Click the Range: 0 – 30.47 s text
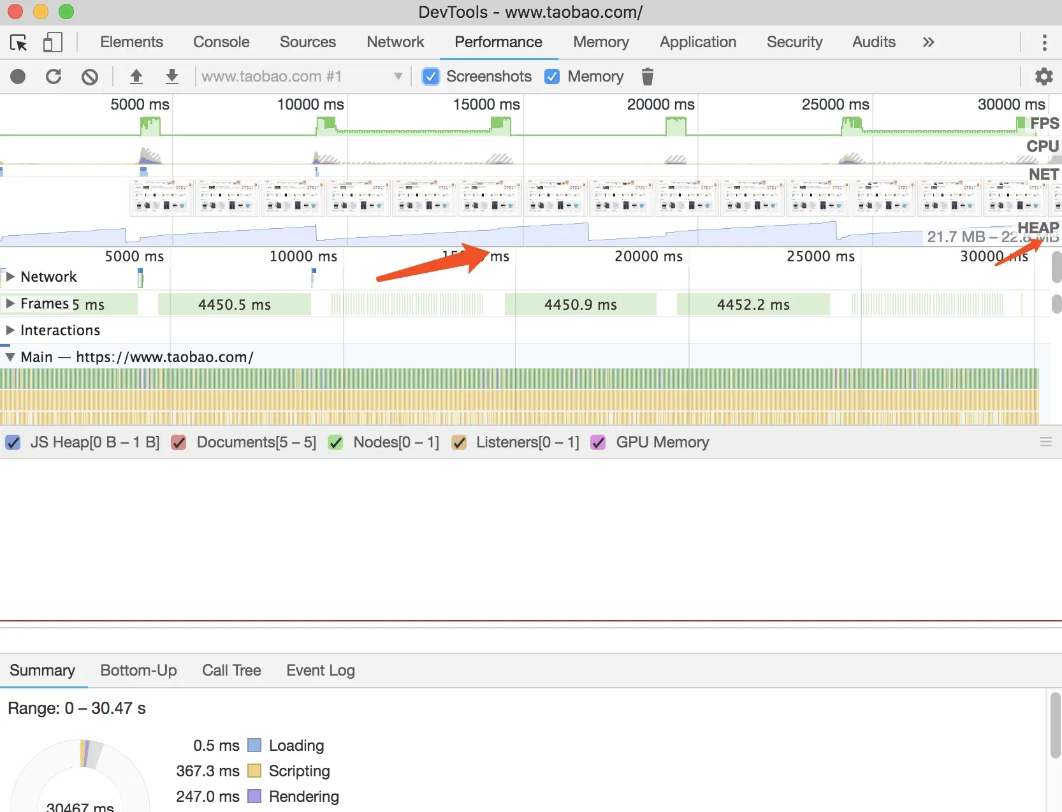The height and width of the screenshot is (812, 1062). 76,708
